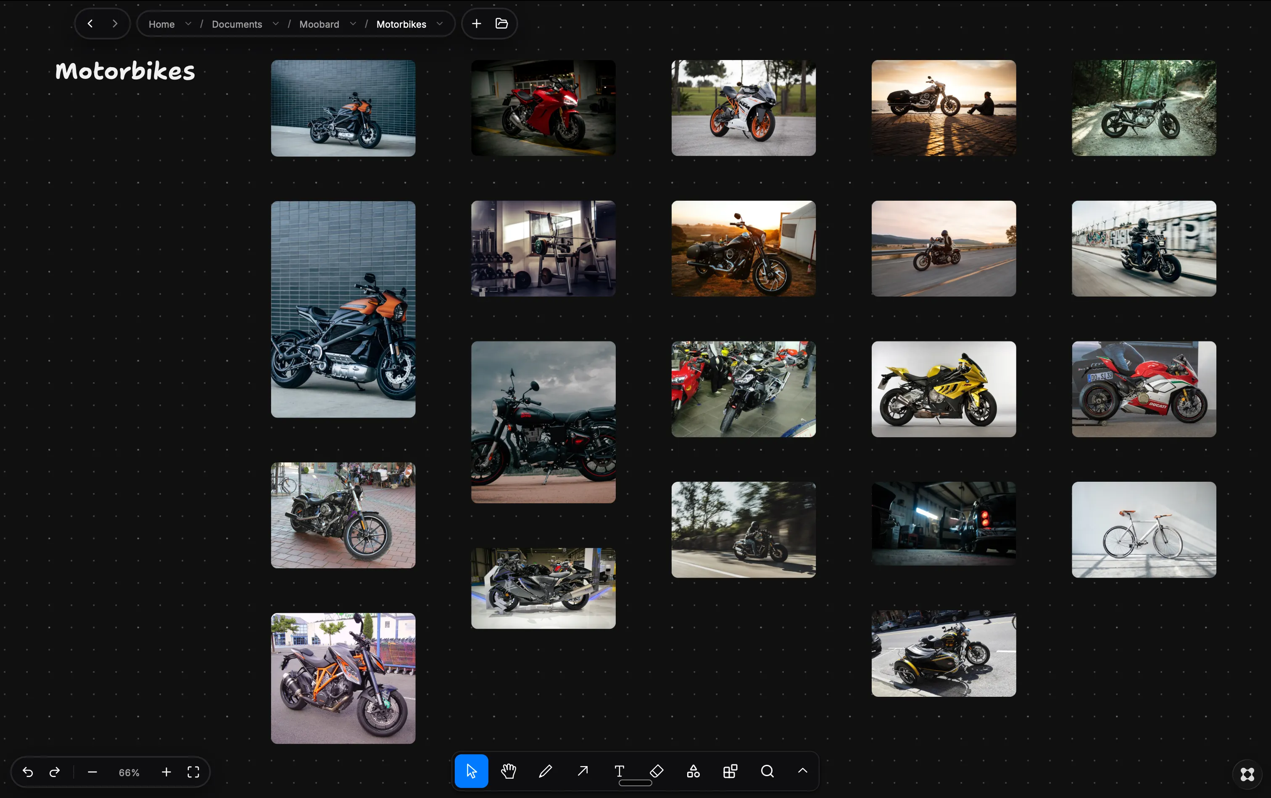Go forward with the right arrow button
The image size is (1271, 798).
click(x=115, y=24)
